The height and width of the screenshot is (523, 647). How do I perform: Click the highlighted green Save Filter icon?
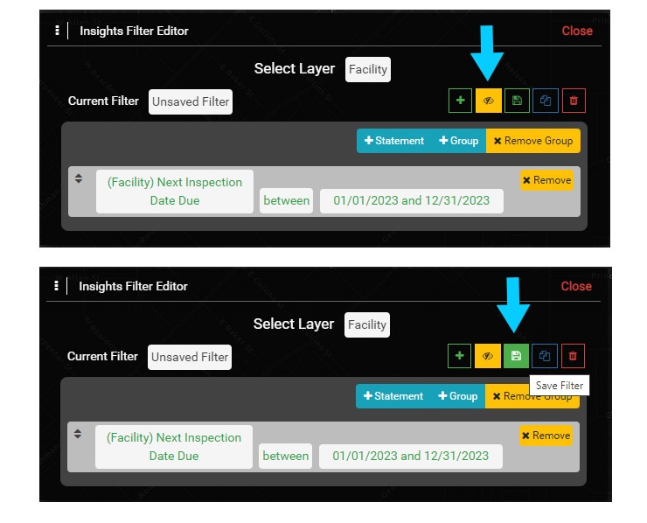pos(516,356)
